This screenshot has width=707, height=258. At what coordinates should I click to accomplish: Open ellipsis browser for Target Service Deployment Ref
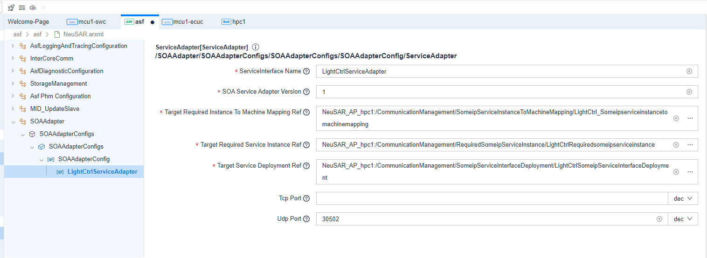click(x=690, y=172)
